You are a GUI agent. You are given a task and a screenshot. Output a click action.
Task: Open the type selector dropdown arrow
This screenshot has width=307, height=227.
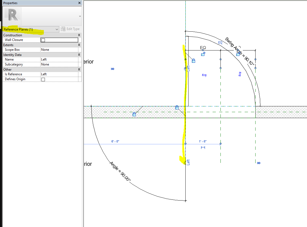pyautogui.click(x=80, y=16)
